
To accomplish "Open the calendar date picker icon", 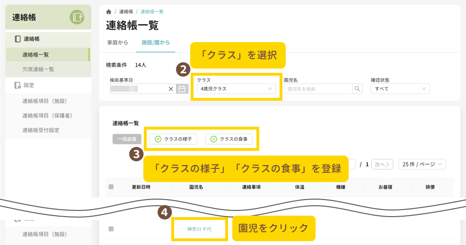I will click(x=182, y=88).
